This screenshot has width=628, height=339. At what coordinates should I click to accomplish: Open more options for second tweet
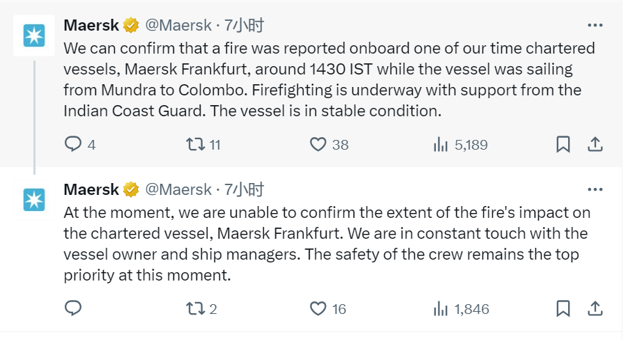[595, 190]
